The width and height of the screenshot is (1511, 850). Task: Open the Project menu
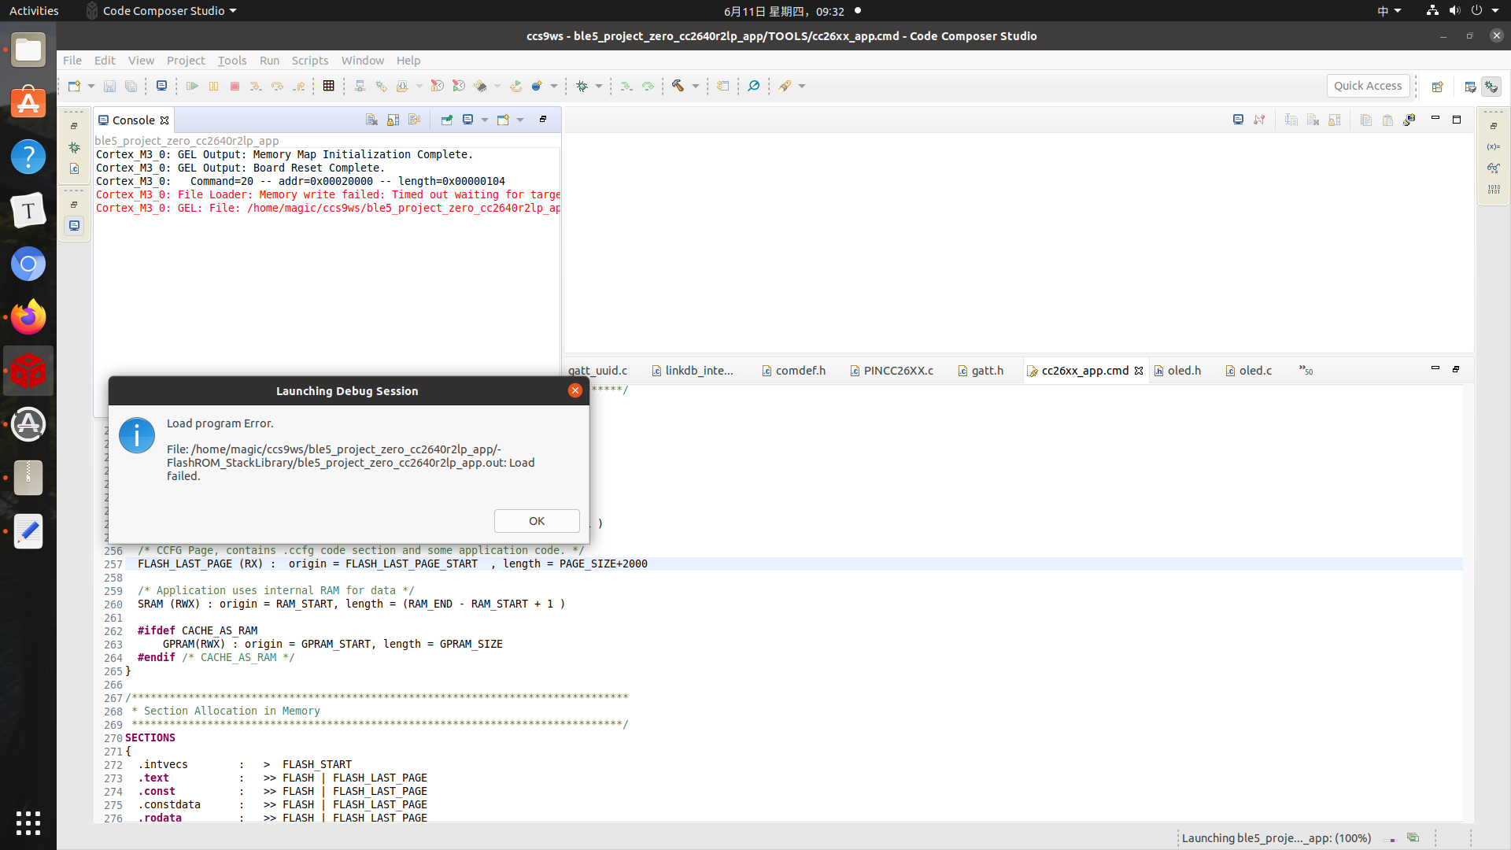pos(185,61)
